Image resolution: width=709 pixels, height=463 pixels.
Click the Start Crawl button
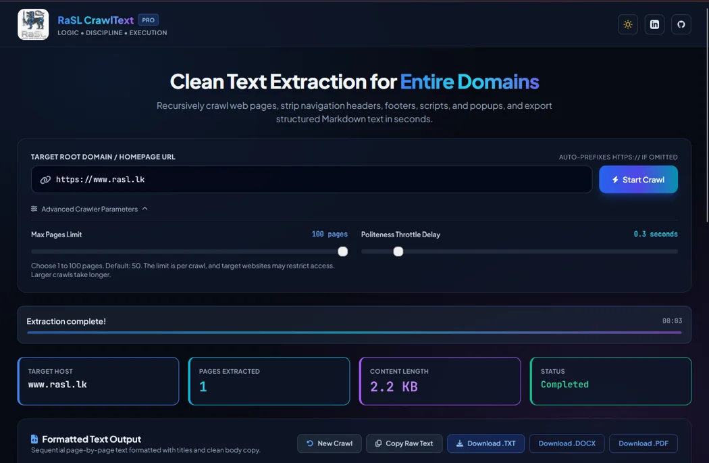(638, 180)
